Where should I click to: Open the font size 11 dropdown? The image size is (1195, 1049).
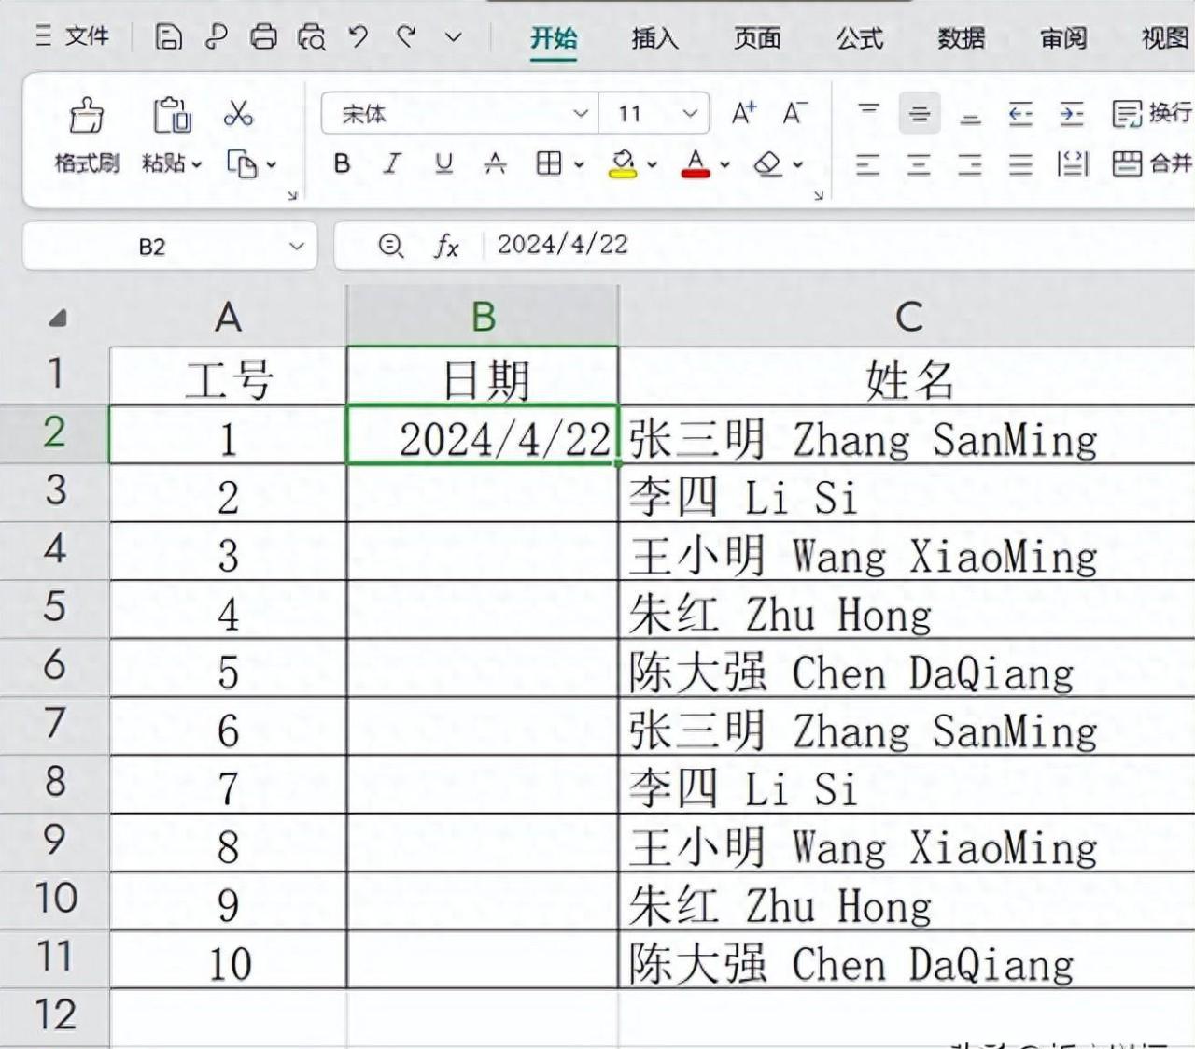(690, 114)
